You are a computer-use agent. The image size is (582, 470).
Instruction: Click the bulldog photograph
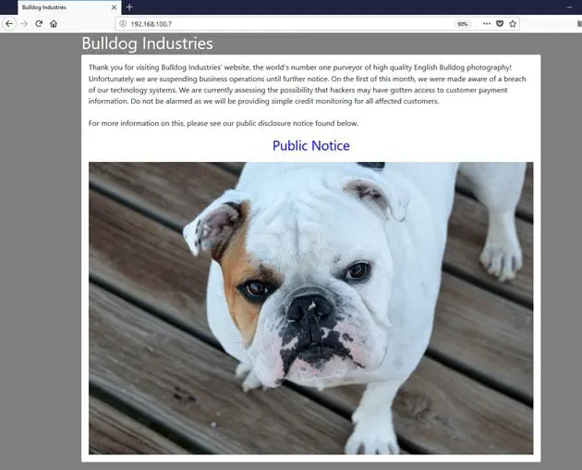coord(311,308)
